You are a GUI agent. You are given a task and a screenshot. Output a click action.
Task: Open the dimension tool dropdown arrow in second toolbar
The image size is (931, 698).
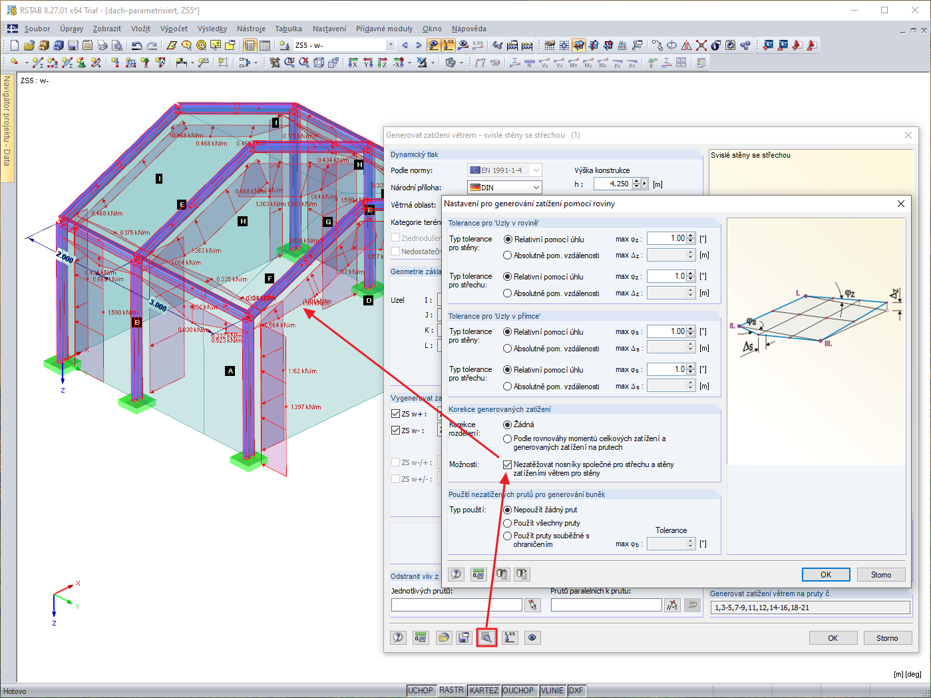point(192,63)
